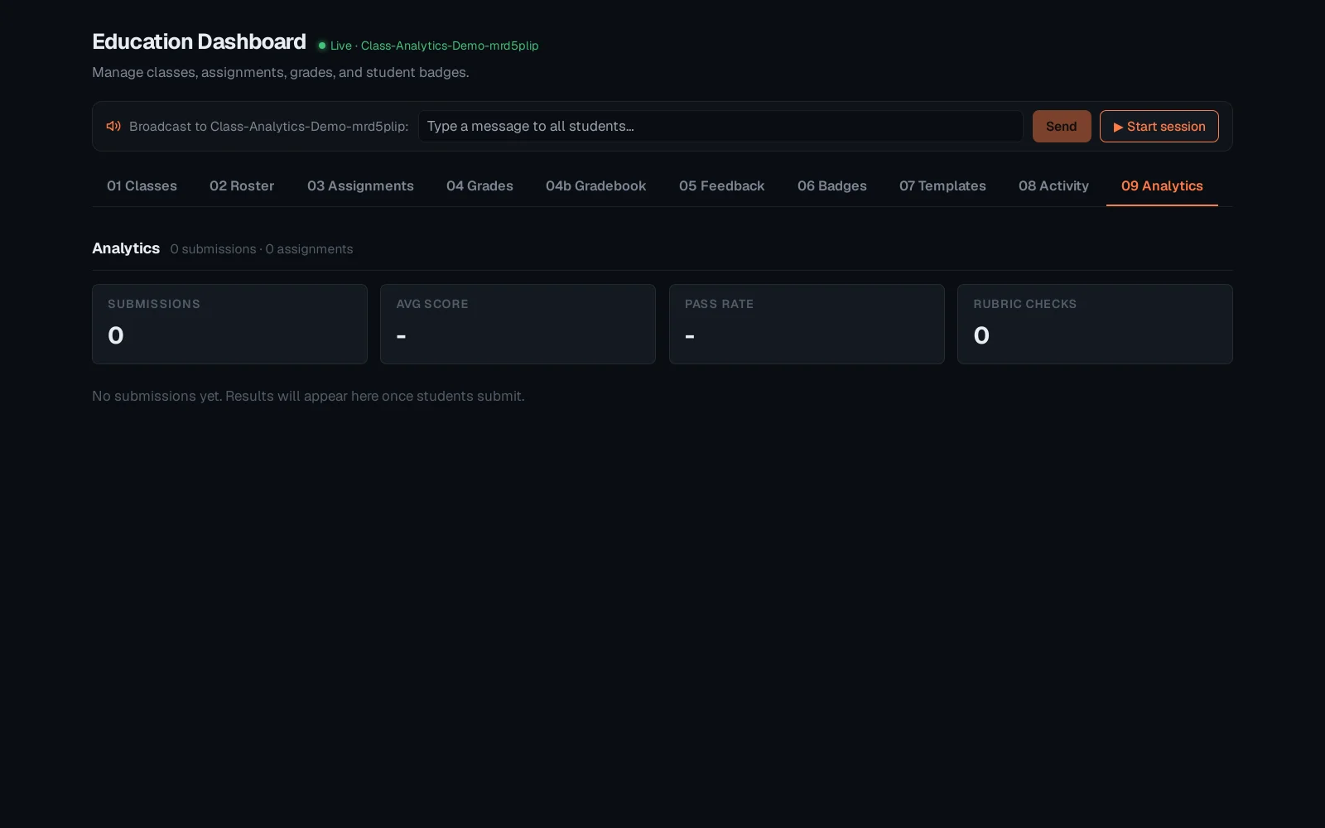1325x828 pixels.
Task: Click the Submissions stat card
Action: (x=229, y=324)
